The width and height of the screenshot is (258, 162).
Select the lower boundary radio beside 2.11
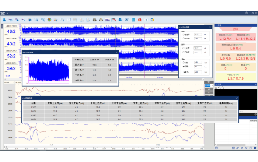click(x=184, y=52)
